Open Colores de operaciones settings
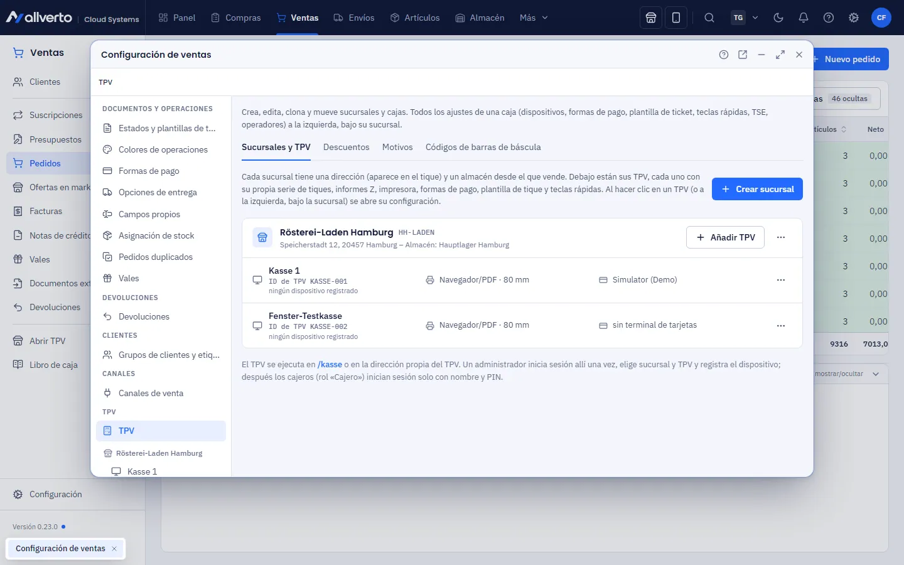The width and height of the screenshot is (904, 565). pos(161,149)
